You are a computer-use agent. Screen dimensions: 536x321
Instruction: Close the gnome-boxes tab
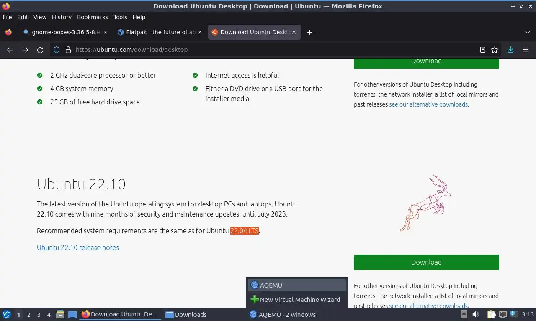click(106, 32)
